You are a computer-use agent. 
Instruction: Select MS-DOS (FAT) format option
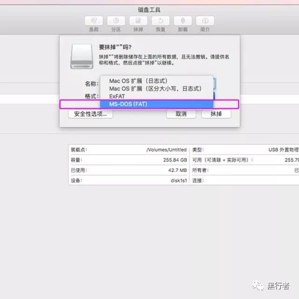coord(157,104)
